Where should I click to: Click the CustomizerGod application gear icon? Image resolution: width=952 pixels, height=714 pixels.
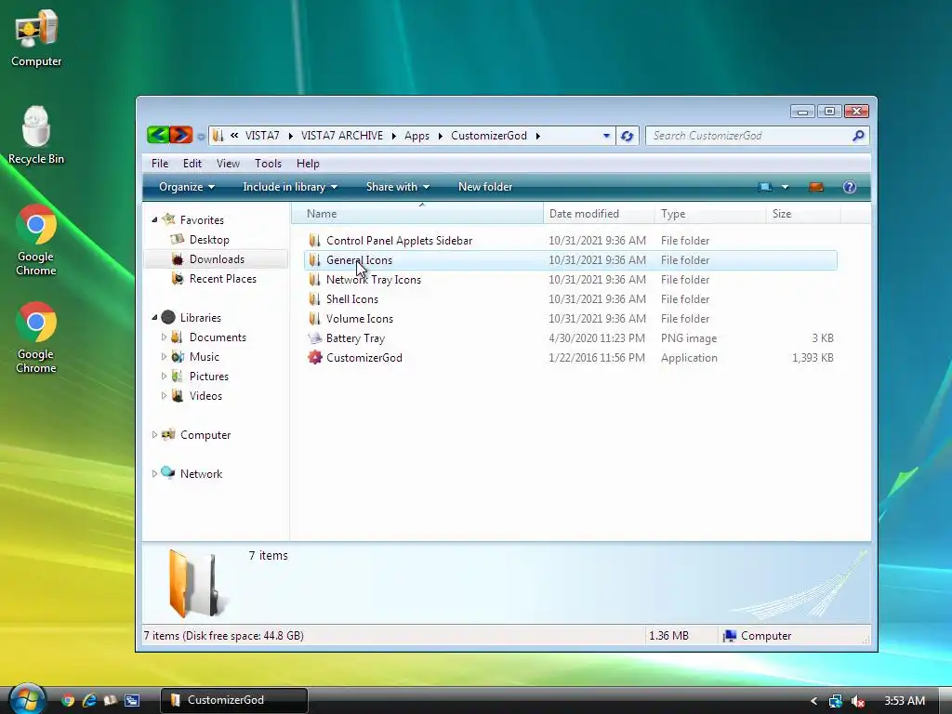(x=314, y=358)
